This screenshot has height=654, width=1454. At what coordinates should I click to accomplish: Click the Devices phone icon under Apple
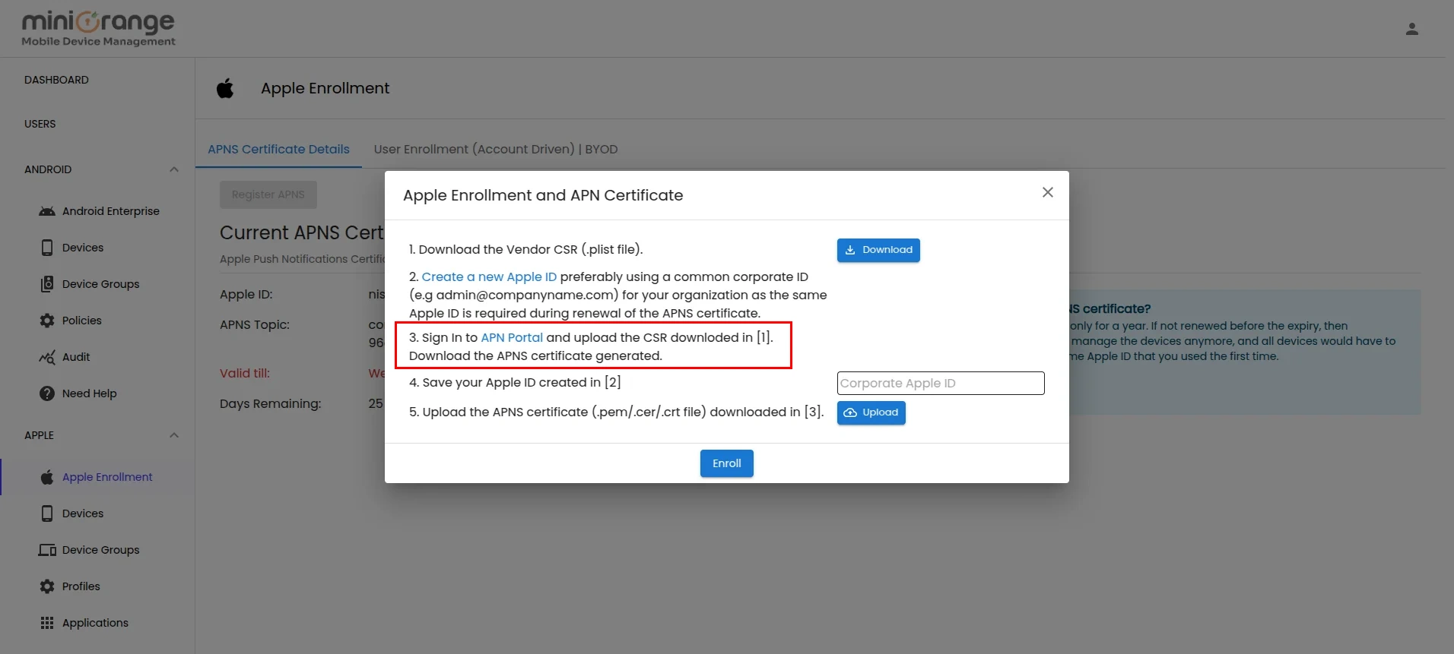click(x=47, y=513)
